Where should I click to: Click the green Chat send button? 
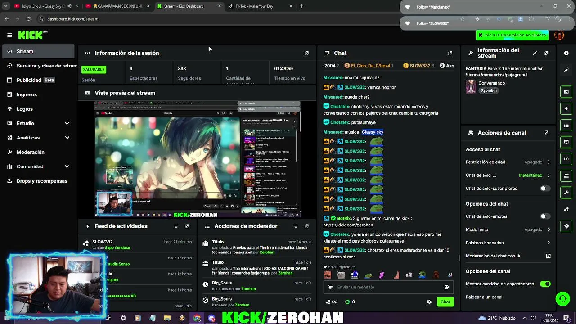click(x=445, y=302)
